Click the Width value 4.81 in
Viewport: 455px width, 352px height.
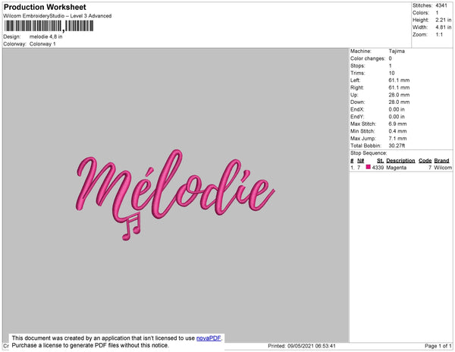click(x=444, y=27)
